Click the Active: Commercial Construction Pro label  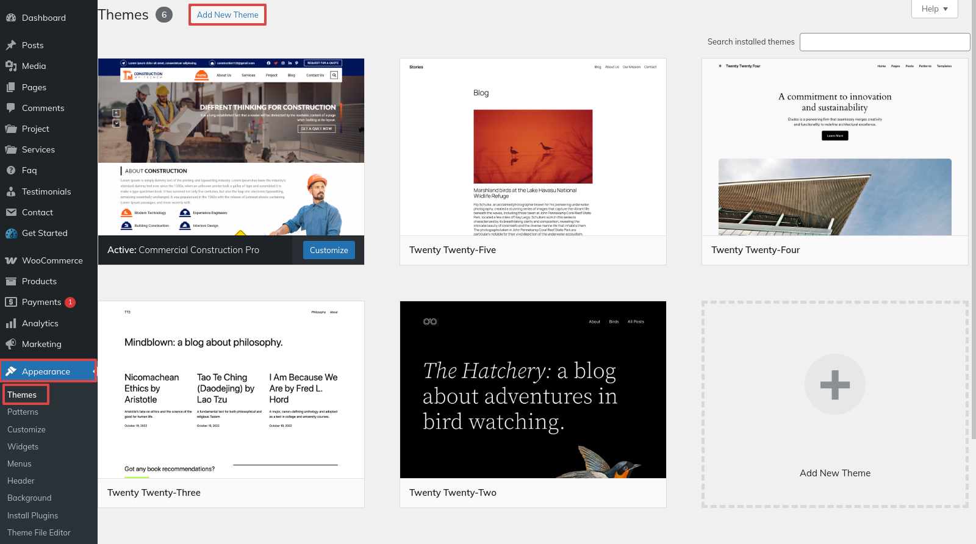pyautogui.click(x=183, y=250)
